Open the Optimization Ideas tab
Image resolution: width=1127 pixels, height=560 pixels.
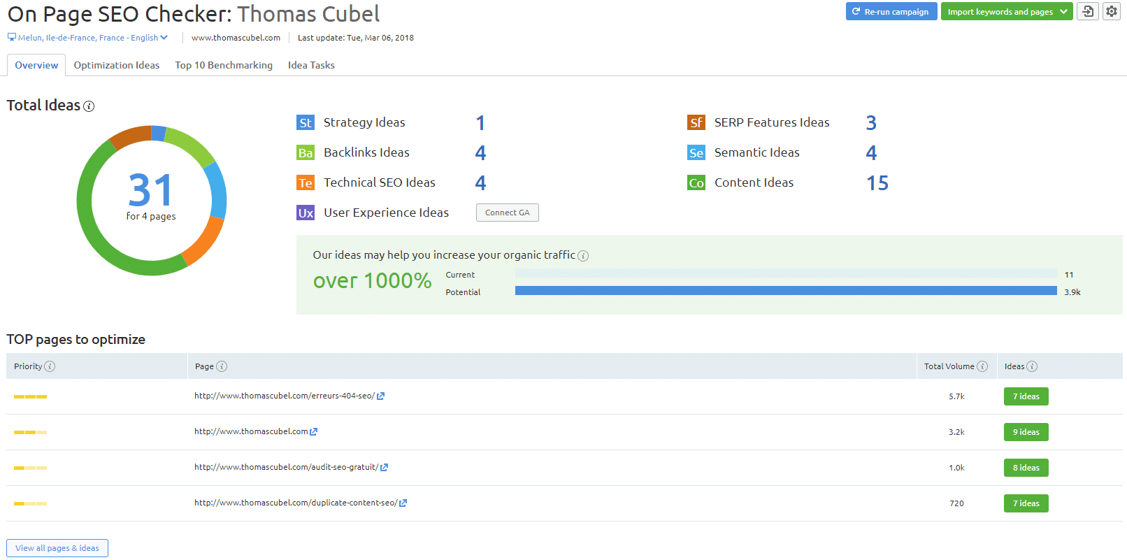click(x=117, y=65)
